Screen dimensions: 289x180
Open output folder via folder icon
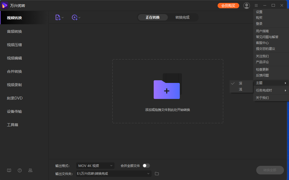(157, 174)
